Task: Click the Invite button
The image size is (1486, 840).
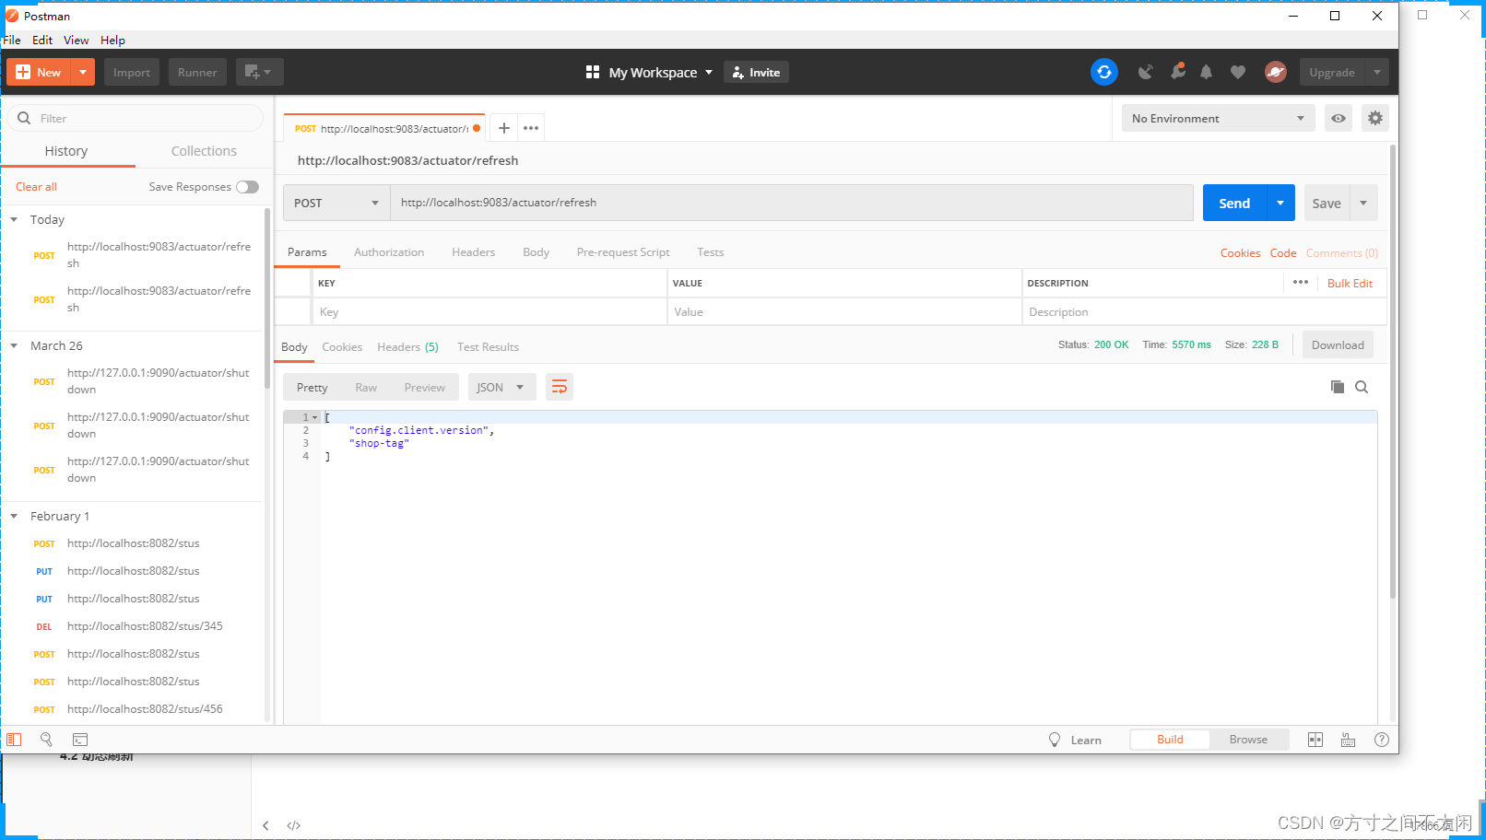Action: (756, 72)
